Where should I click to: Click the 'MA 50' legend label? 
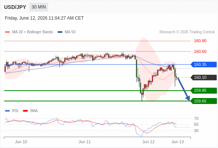(x=70, y=32)
